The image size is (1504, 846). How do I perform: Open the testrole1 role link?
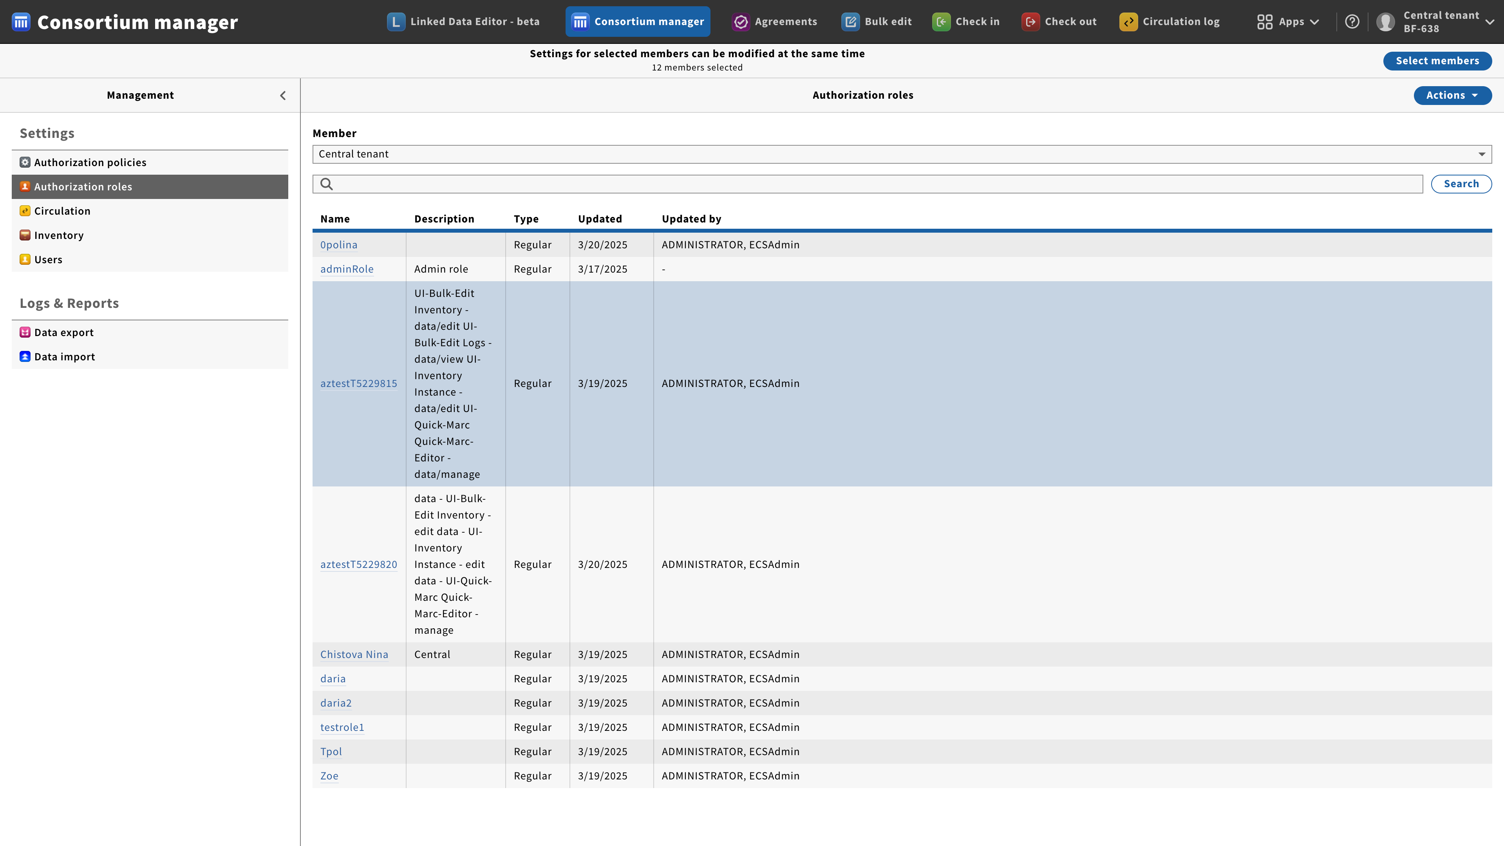(342, 727)
